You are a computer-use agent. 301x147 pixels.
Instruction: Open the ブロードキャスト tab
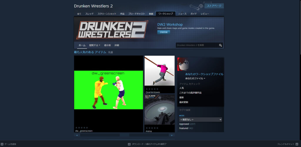[137, 14]
